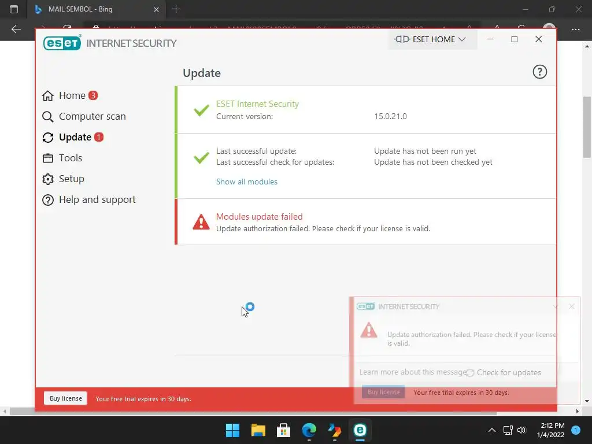The width and height of the screenshot is (592, 444).
Task: Show hidden system tray icons
Action: pyautogui.click(x=491, y=430)
